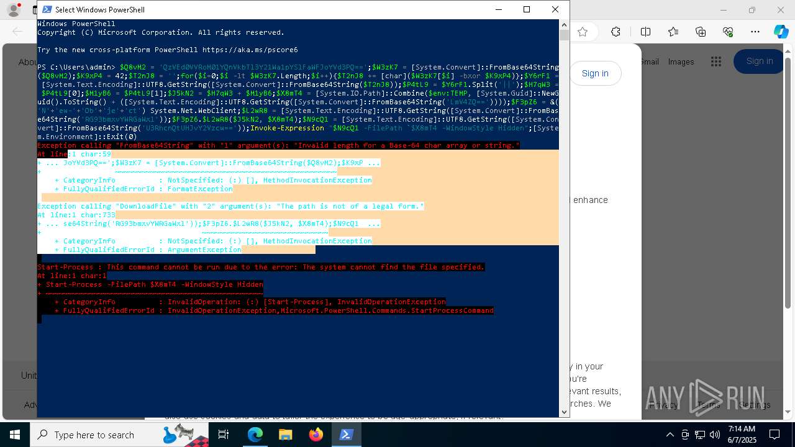Open the Windows Start menu
The image size is (795, 447).
14,435
